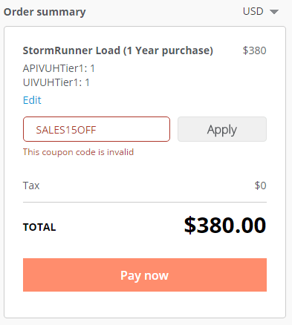This screenshot has width=292, height=325.
Task: Apply the coupon code
Action: pyautogui.click(x=222, y=129)
